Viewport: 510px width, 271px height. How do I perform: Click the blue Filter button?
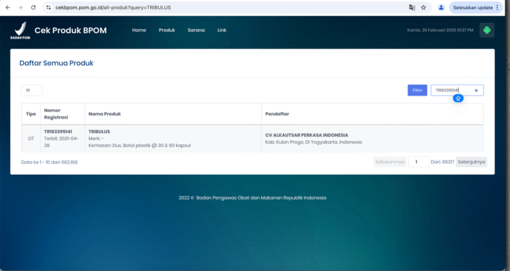[417, 90]
